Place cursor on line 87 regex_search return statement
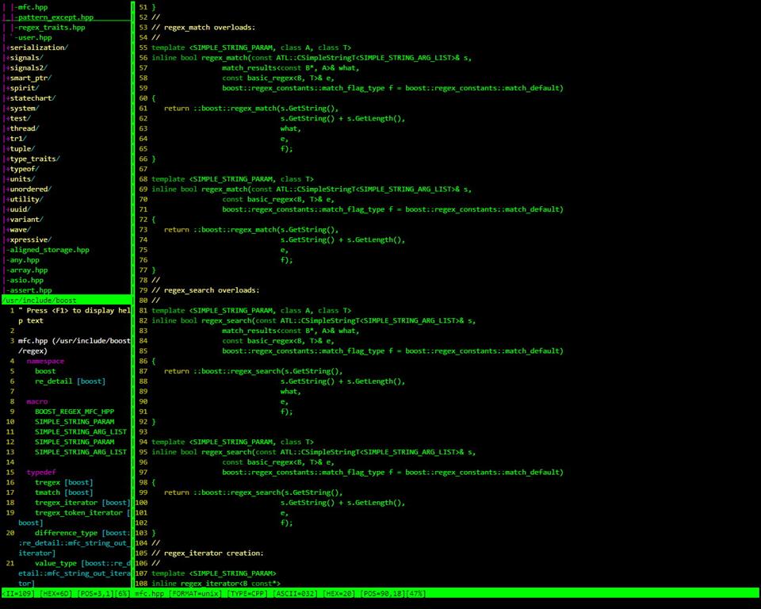761x609 pixels. point(253,372)
